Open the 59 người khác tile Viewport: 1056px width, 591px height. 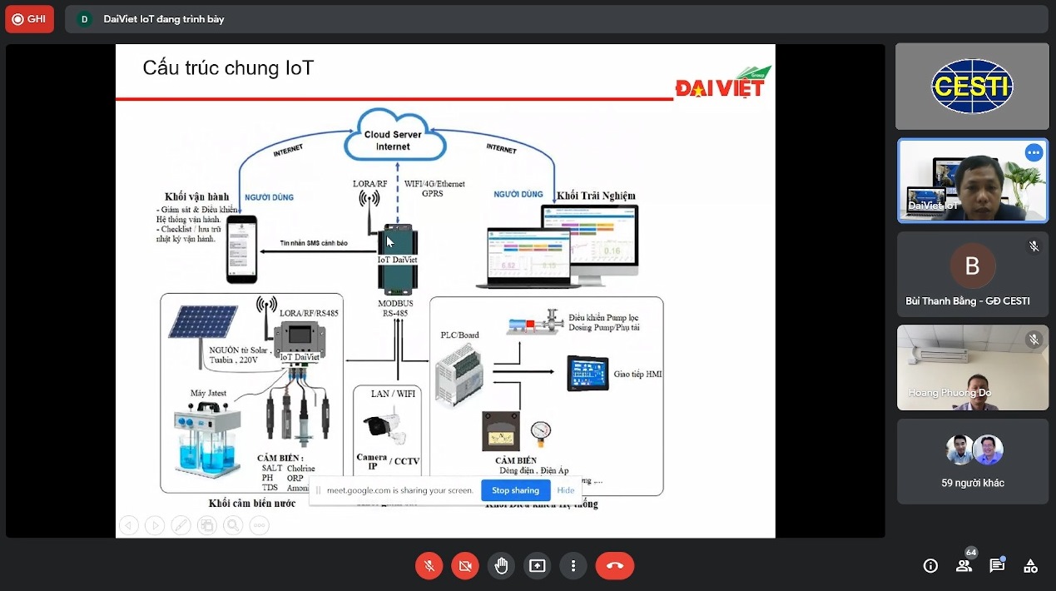(972, 461)
